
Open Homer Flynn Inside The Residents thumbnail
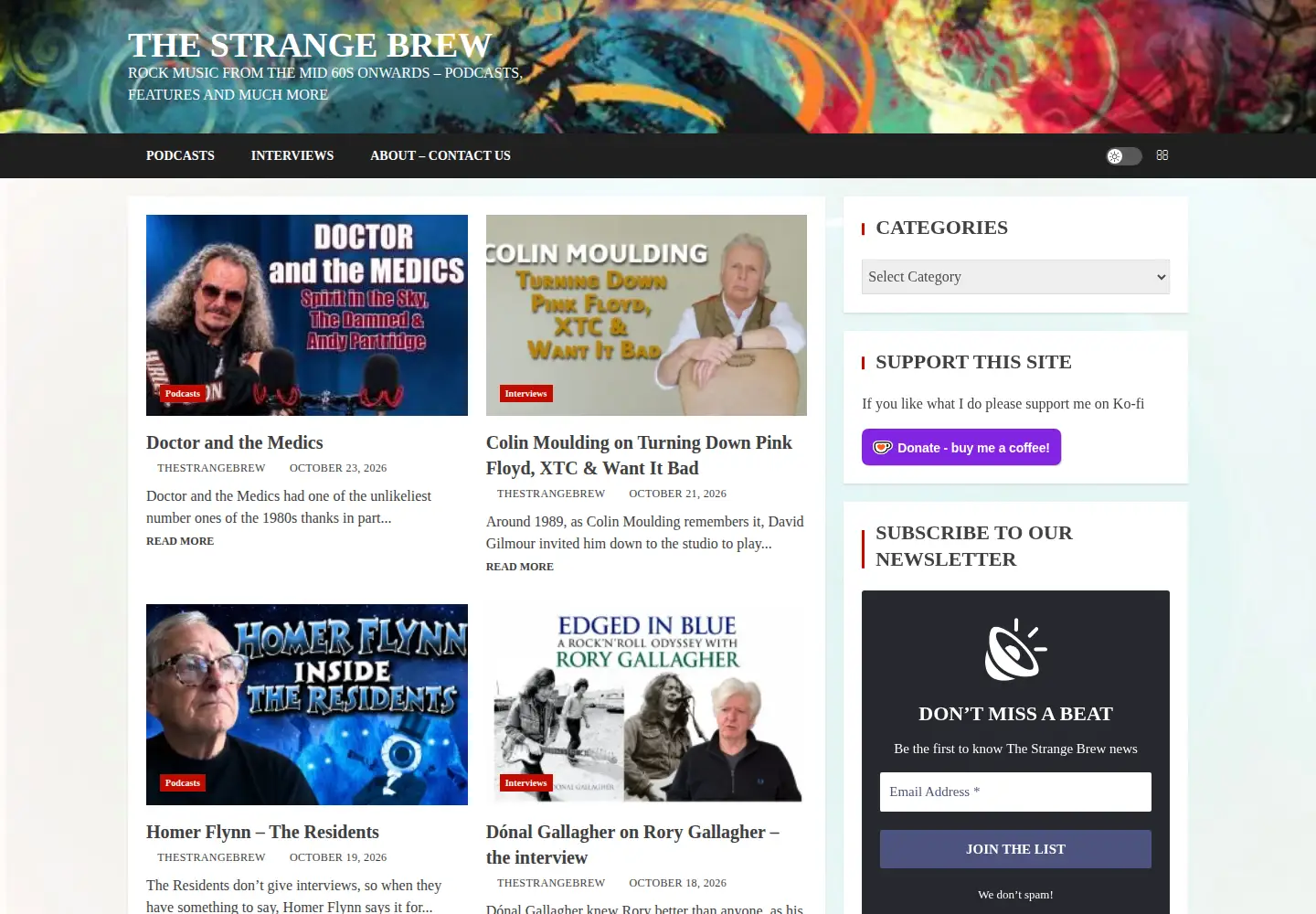click(x=307, y=705)
